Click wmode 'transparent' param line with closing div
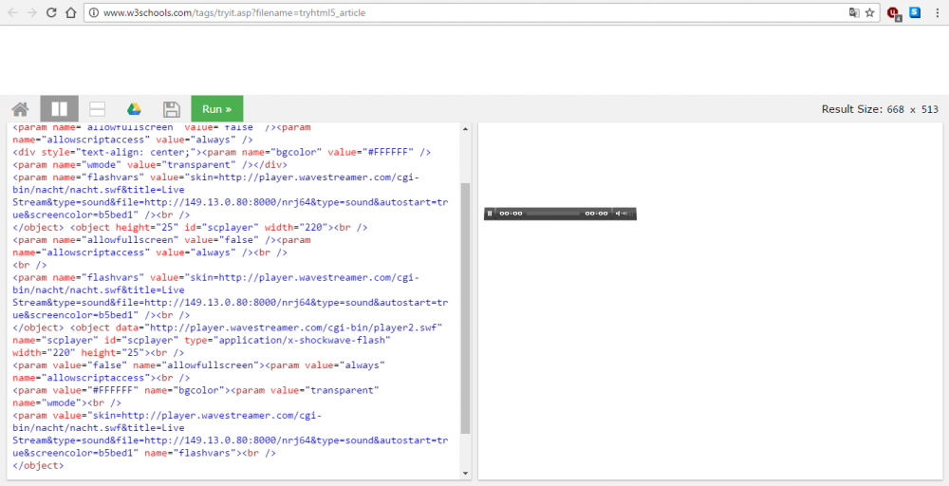The width and height of the screenshot is (949, 486). (150, 164)
